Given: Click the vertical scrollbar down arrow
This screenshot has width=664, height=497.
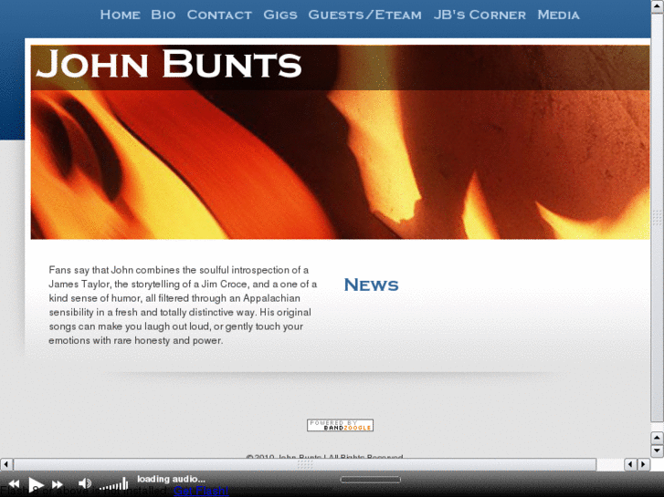Looking at the screenshot, I should (x=657, y=450).
